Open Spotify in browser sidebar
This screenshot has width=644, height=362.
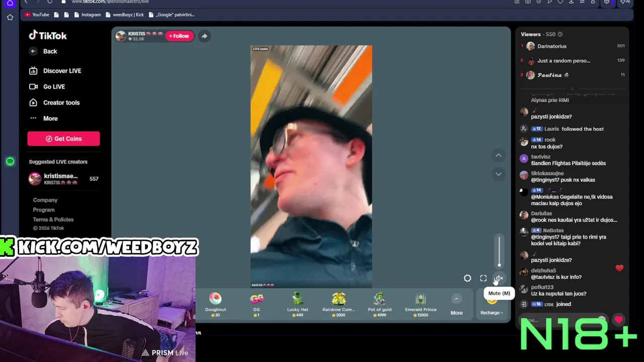coord(10,161)
